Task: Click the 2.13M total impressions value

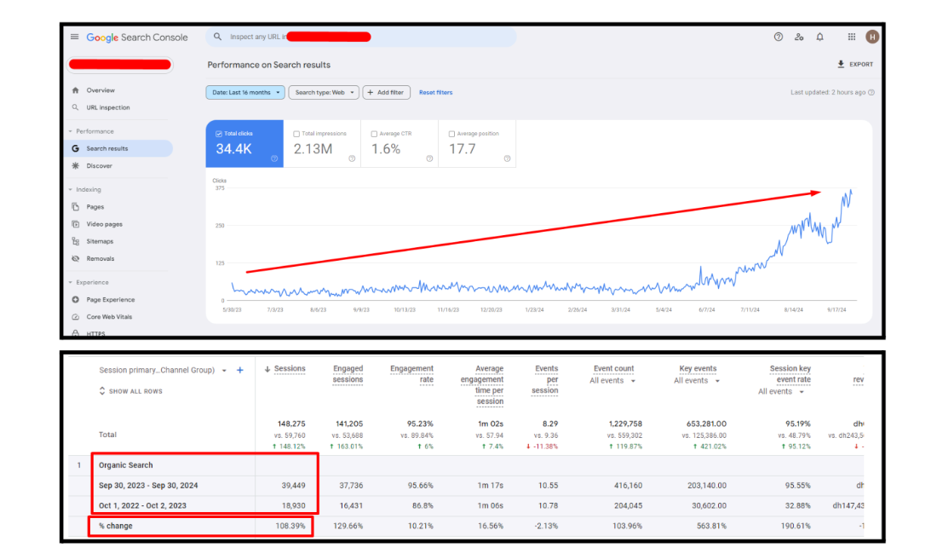Action: (313, 149)
